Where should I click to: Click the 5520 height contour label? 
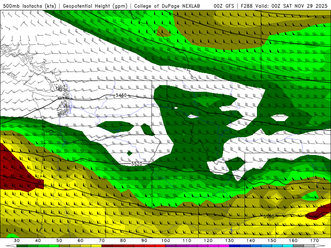click(137, 164)
